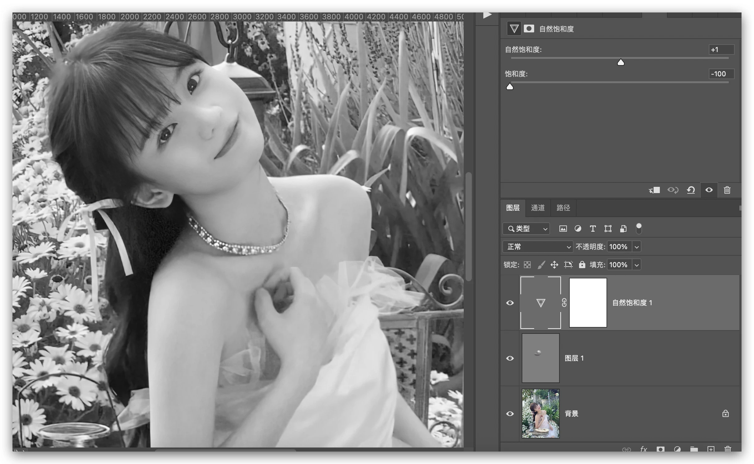Delete the adjustment layer with the properties panel trash icon
The image size is (754, 464).
click(727, 190)
